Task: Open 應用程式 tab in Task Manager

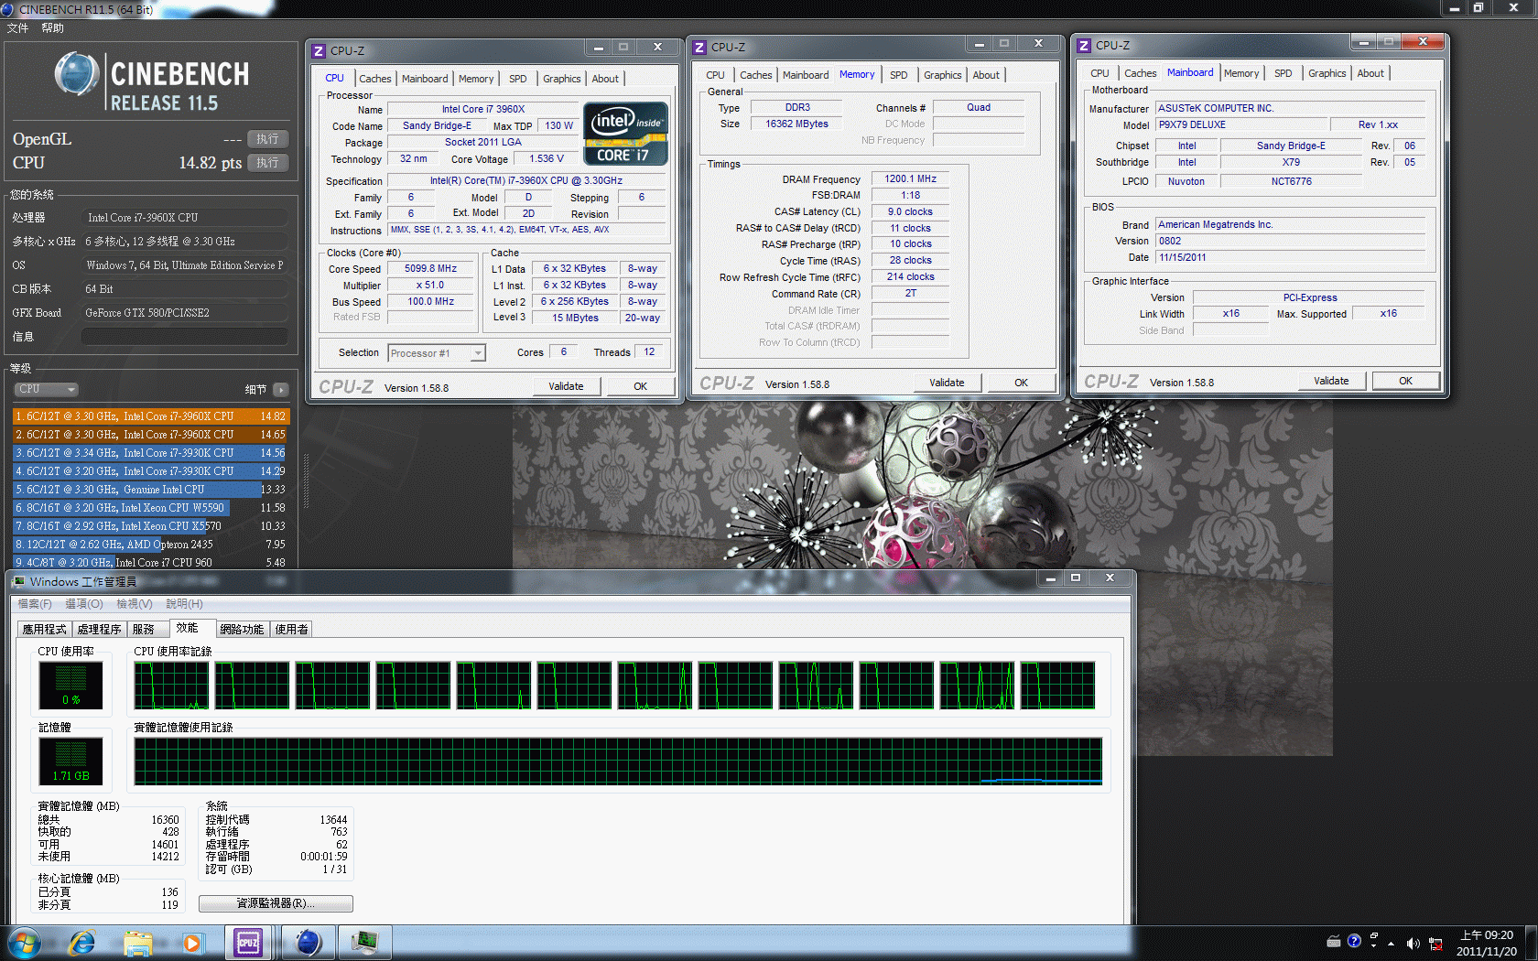Action: coord(44,630)
